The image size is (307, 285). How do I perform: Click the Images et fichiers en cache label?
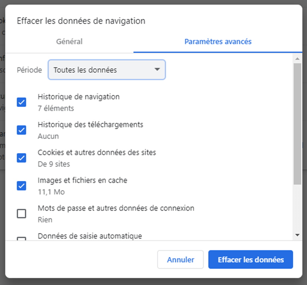[82, 180]
